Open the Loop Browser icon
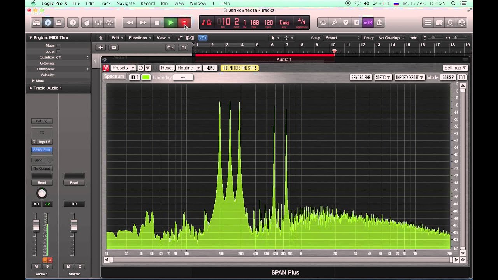 pos(450,23)
